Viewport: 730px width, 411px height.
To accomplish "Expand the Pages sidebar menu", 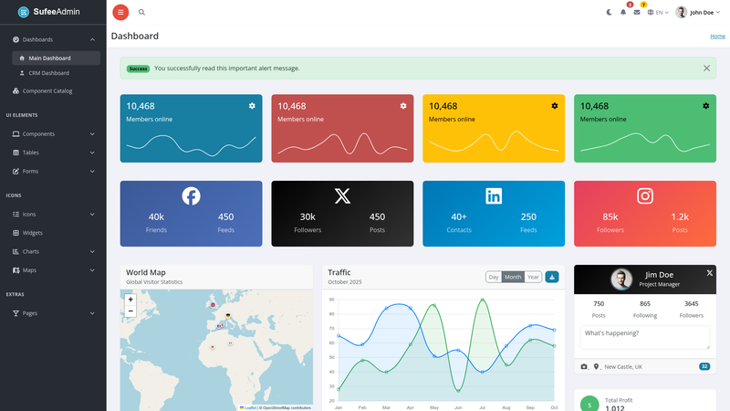I will pos(53,313).
